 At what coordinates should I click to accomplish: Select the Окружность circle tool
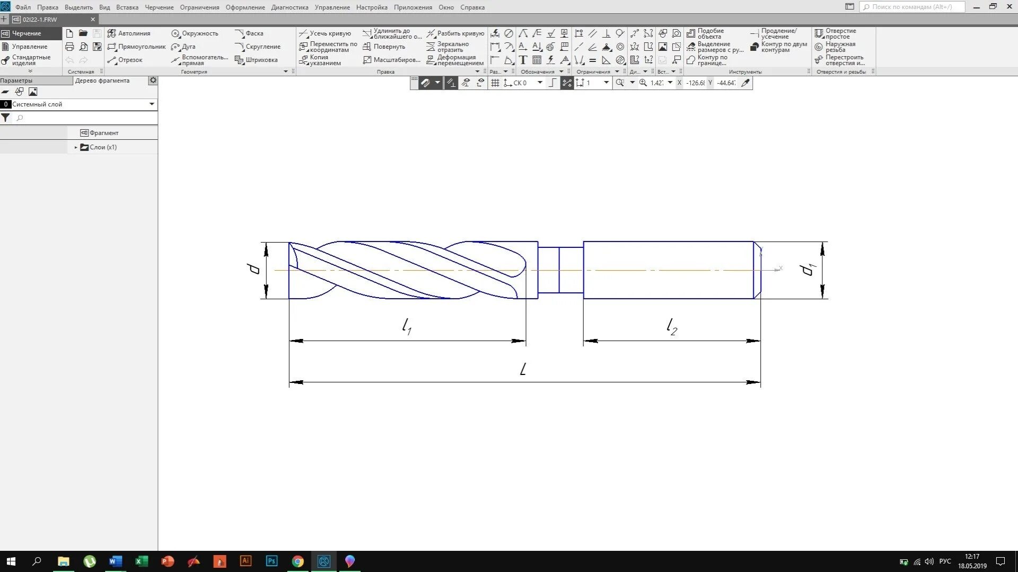(x=195, y=33)
